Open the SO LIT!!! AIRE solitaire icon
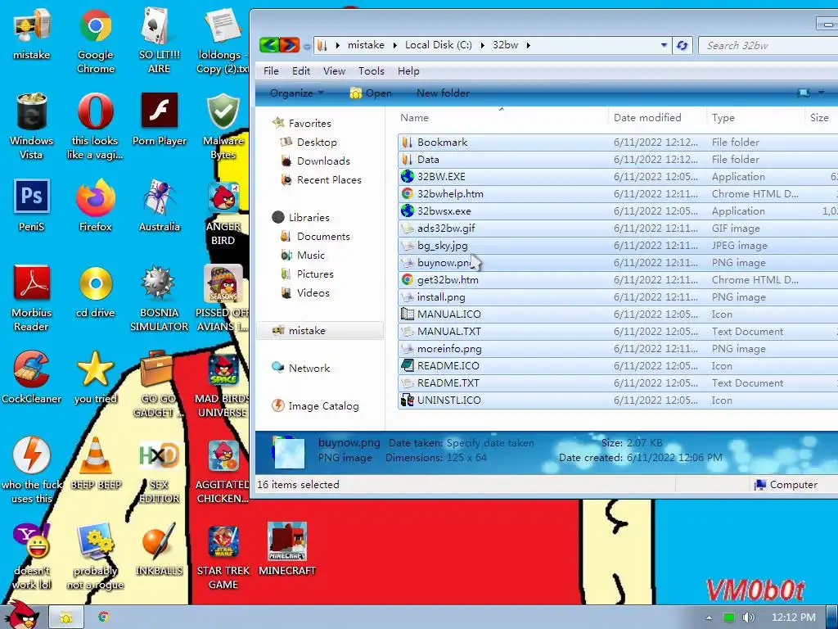The image size is (838, 629). coord(160,40)
